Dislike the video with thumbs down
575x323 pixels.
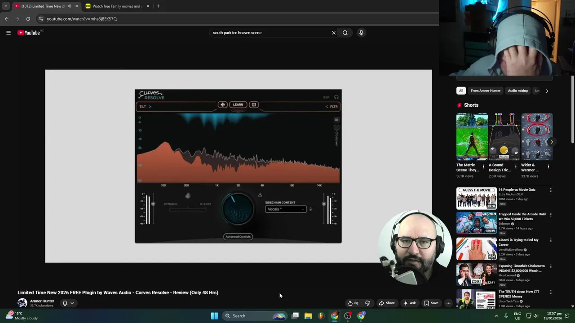click(x=367, y=303)
